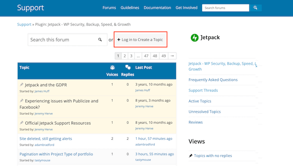
Task: Open the Forums menu item
Action: [x=109, y=8]
